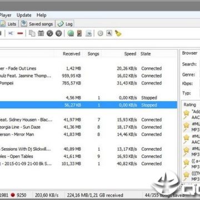200x200 pixels.
Task: Click the green globe toolbar icon
Action: pos(71,33)
